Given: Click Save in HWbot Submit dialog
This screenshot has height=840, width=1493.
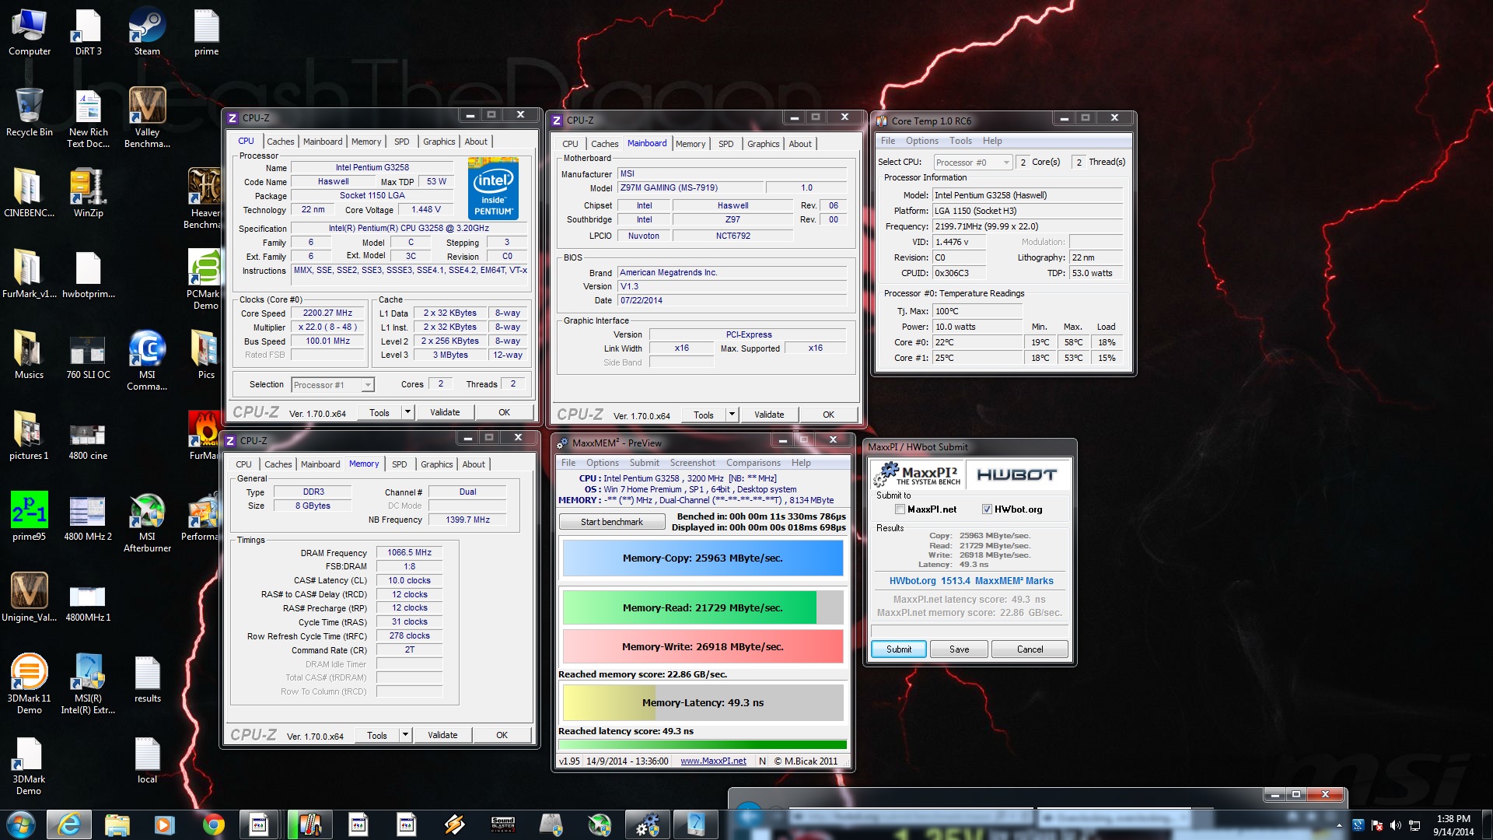Looking at the screenshot, I should 959,649.
